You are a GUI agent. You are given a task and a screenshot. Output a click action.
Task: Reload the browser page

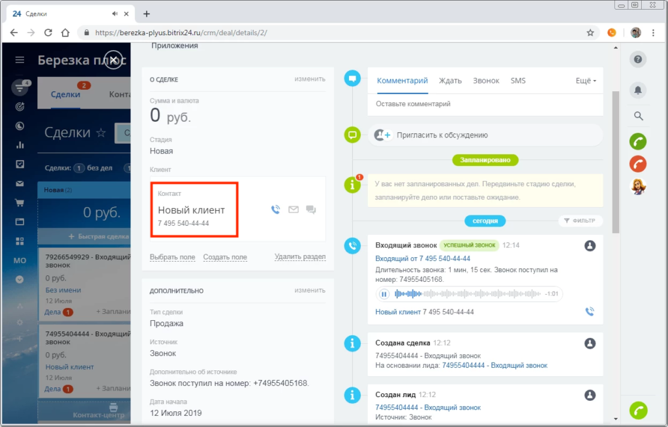click(48, 33)
